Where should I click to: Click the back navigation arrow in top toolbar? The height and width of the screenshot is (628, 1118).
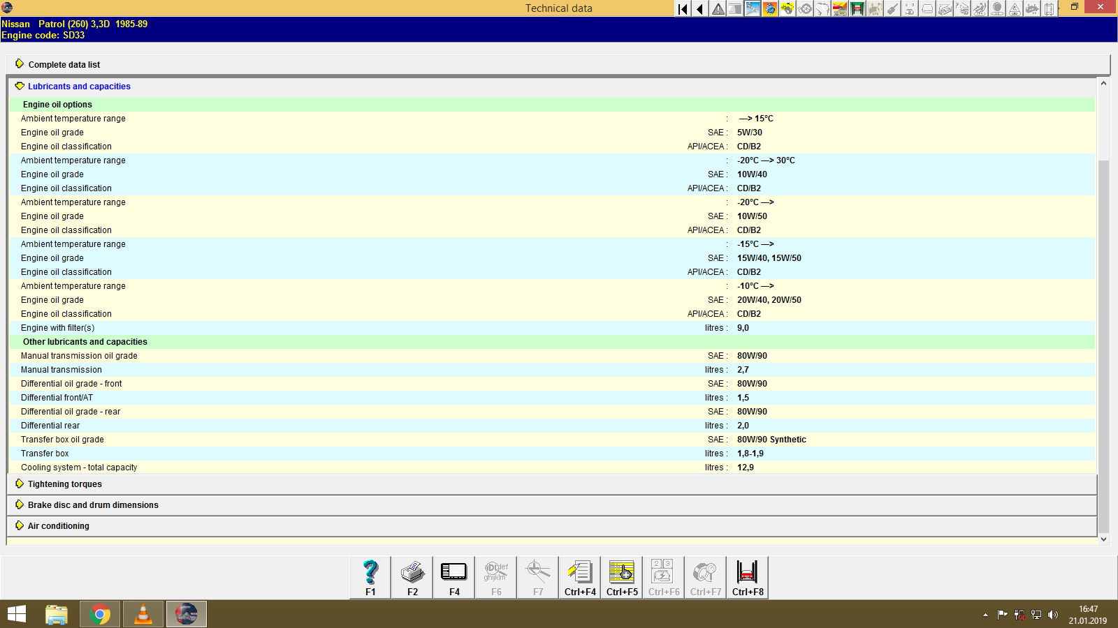(699, 9)
